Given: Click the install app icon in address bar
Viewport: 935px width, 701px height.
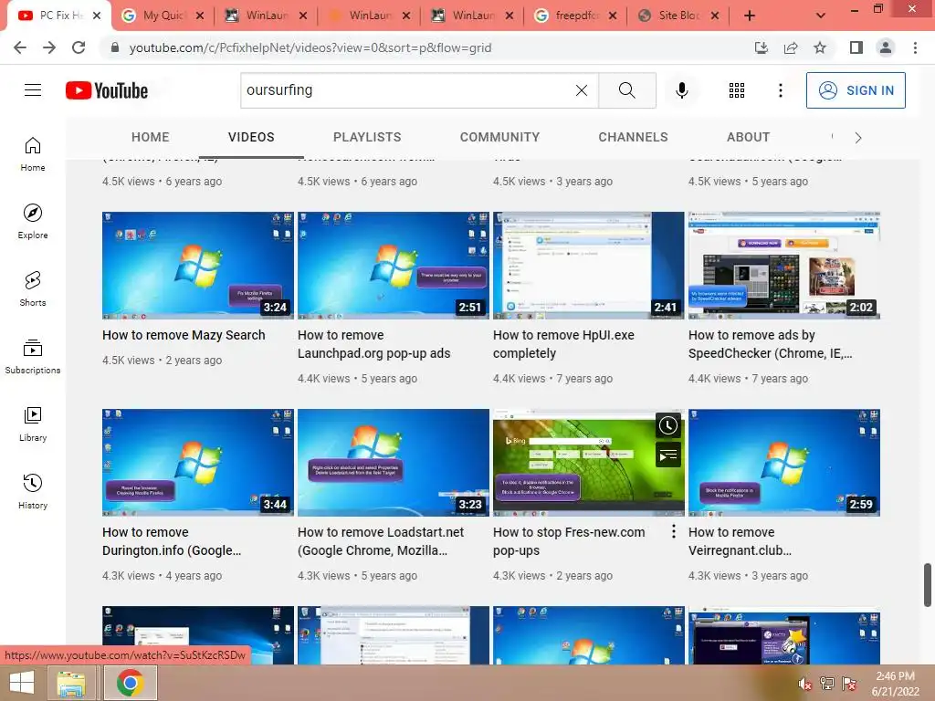Looking at the screenshot, I should click(762, 47).
